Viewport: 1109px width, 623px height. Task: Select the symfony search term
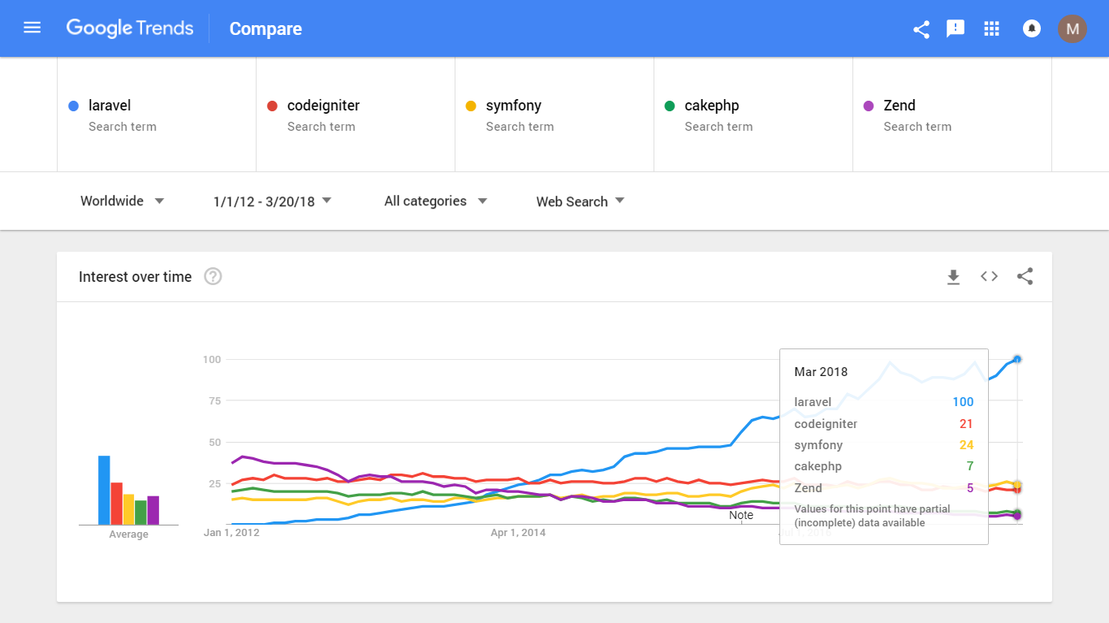(554, 115)
